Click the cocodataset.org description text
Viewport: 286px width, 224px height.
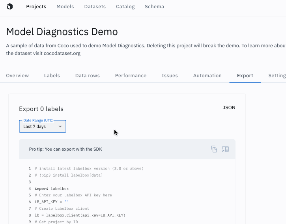point(62,54)
